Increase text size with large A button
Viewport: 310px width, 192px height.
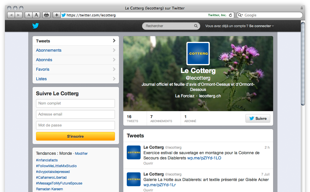(x=36, y=15)
